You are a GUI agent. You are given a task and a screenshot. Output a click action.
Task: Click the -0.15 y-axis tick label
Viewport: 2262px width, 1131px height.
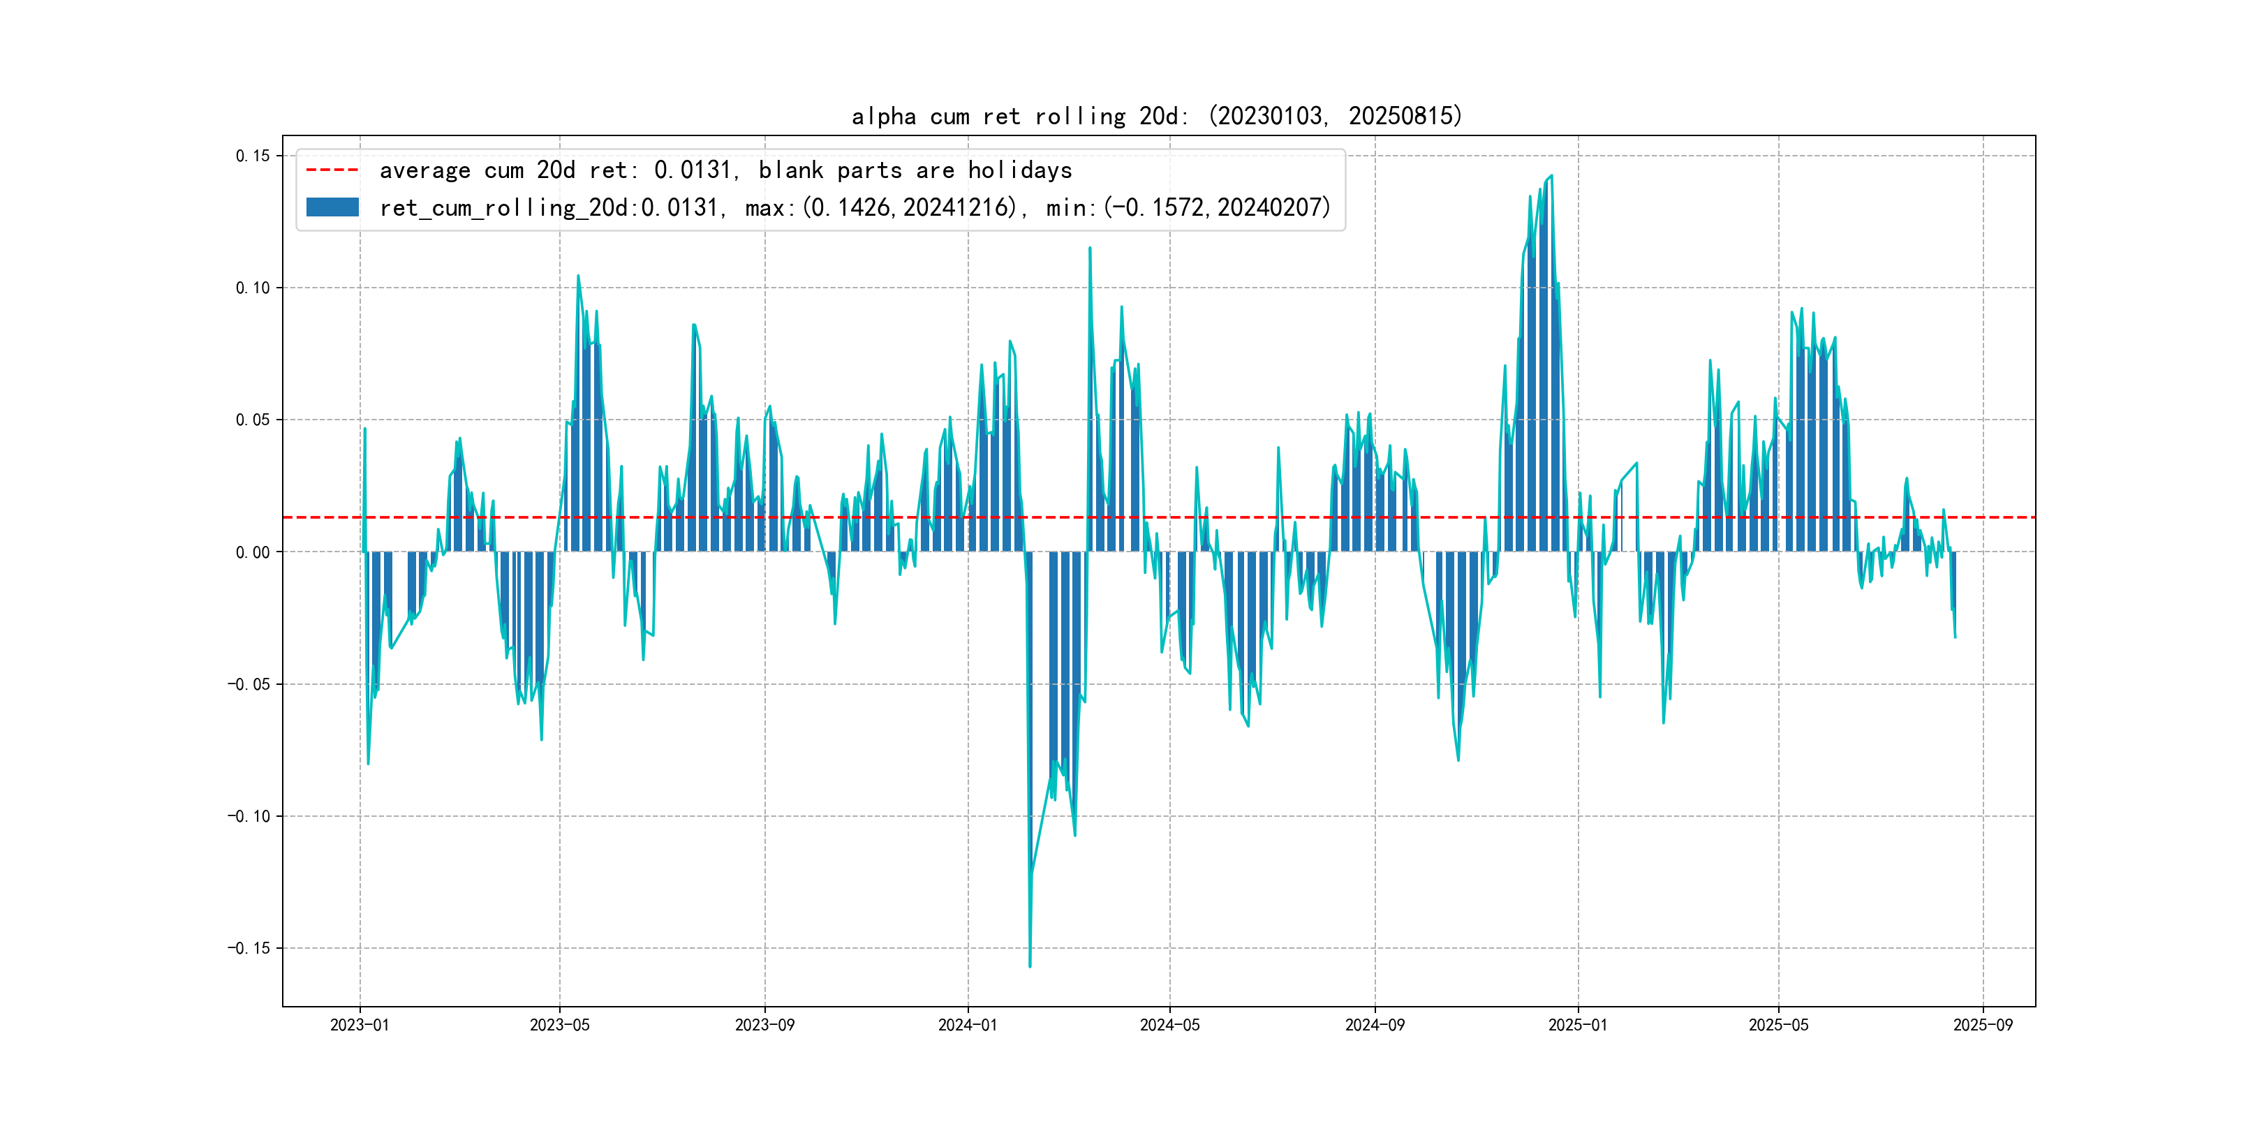pos(249,948)
